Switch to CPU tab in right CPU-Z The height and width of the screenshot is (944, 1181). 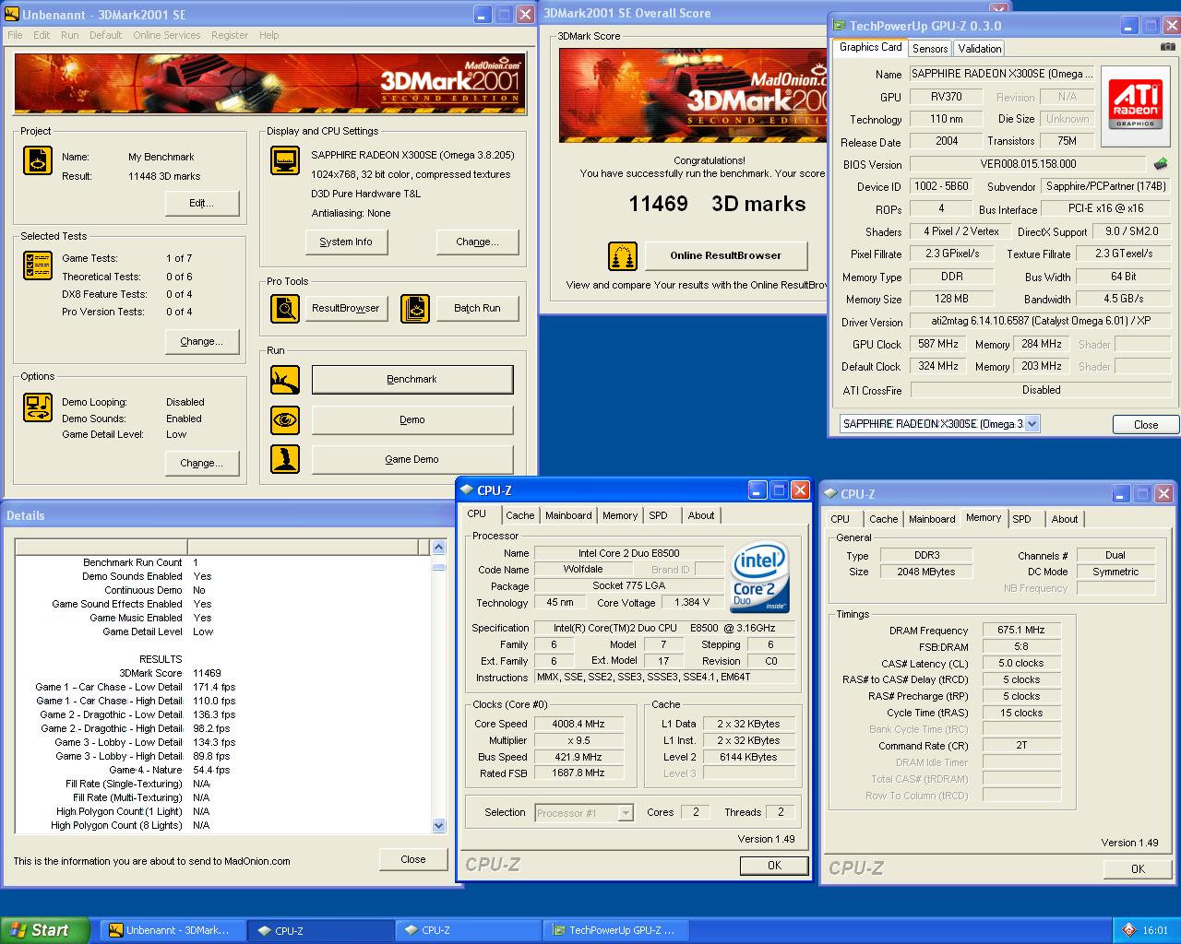840,519
